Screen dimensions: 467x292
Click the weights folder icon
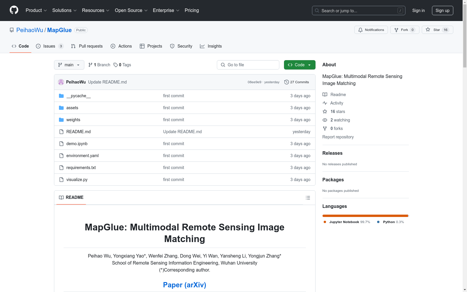(x=61, y=120)
